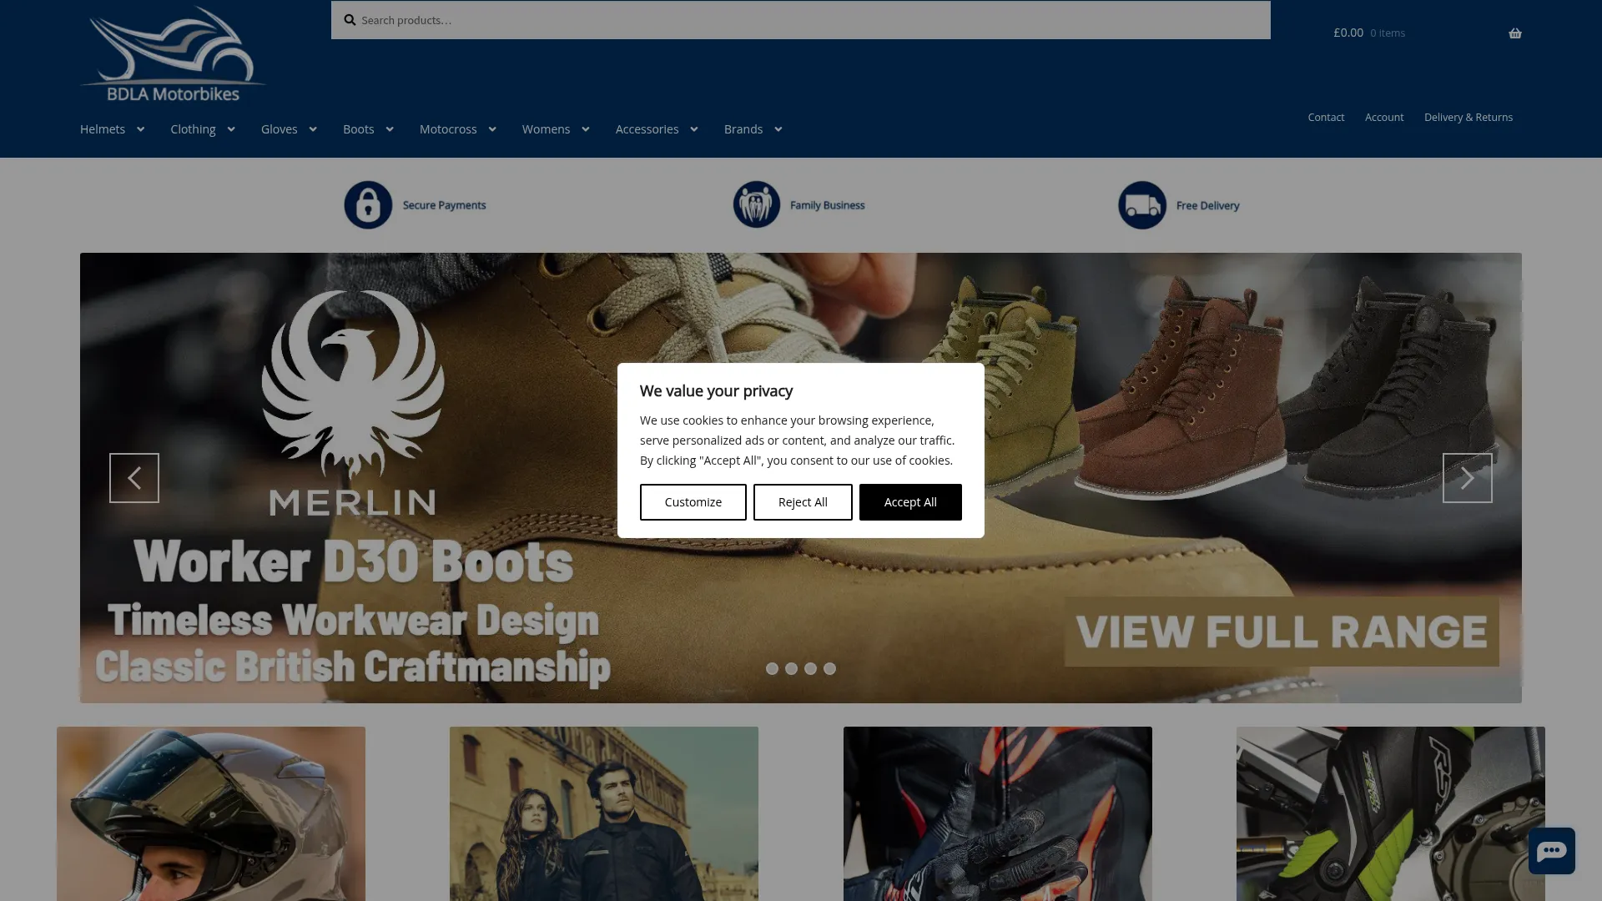Screen dimensions: 1602x901
Task: Open the Accessories menu item
Action: [647, 129]
